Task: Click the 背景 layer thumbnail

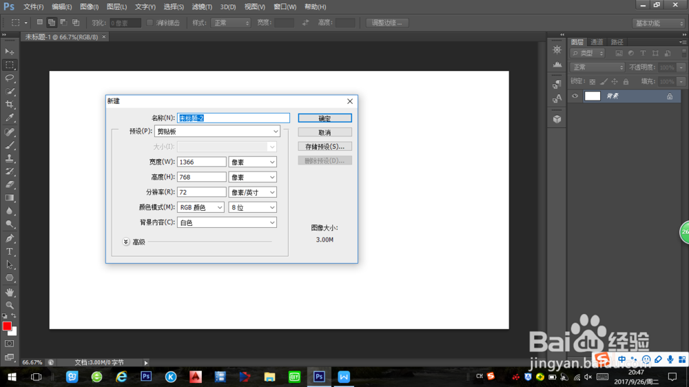Action: (593, 96)
